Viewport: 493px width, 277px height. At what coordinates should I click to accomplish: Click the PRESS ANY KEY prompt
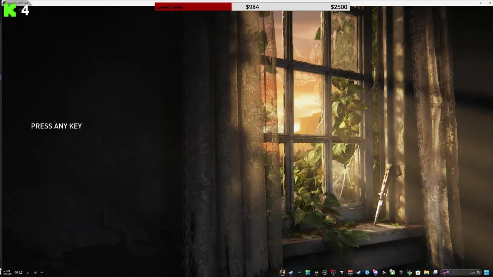coord(56,126)
